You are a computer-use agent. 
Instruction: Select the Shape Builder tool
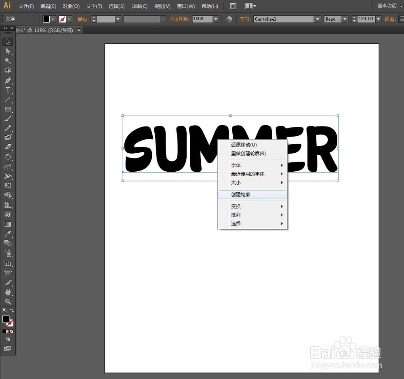coord(8,195)
